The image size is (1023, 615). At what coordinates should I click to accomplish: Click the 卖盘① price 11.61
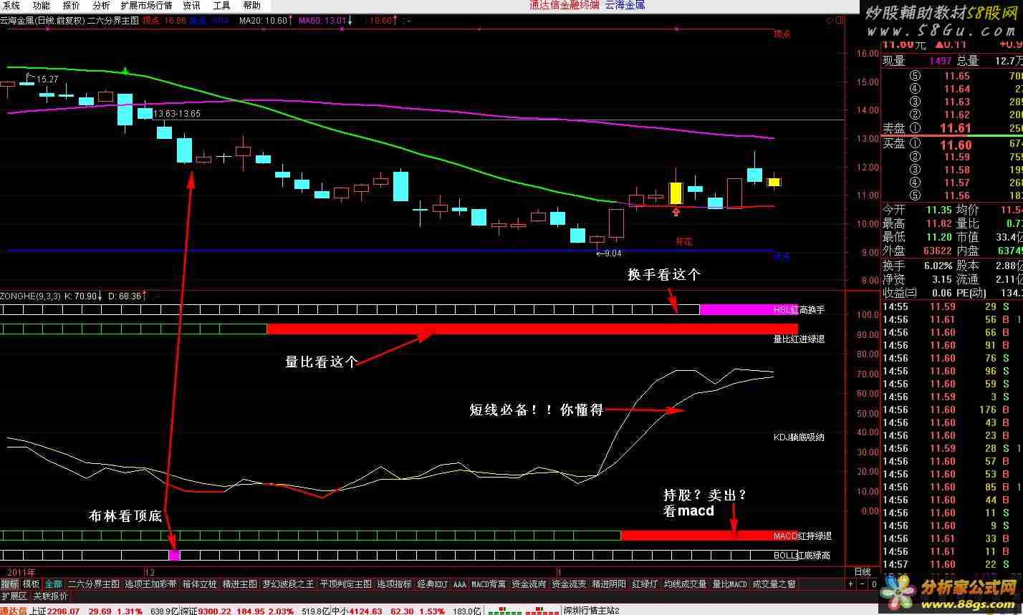pos(955,128)
